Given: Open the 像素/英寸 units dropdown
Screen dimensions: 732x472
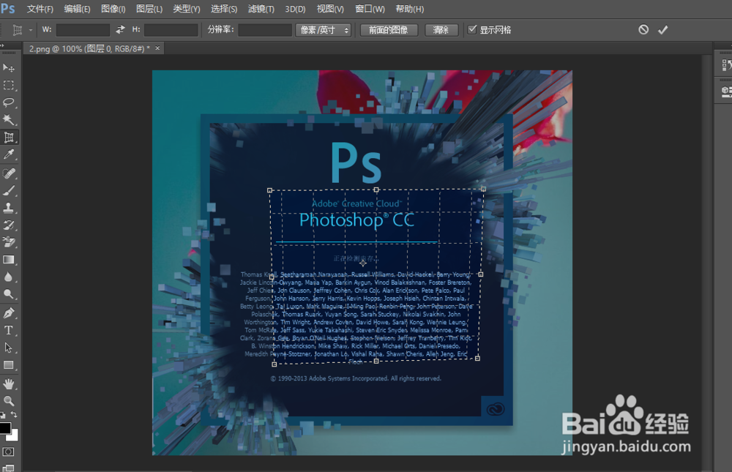Looking at the screenshot, I should (323, 30).
